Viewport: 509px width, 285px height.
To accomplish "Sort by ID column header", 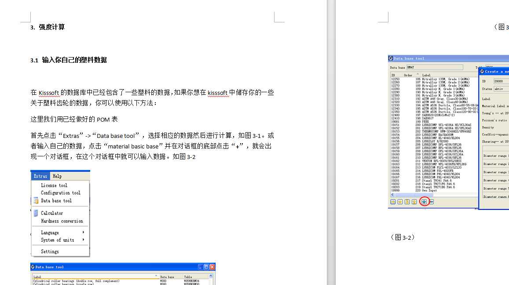I will point(393,75).
